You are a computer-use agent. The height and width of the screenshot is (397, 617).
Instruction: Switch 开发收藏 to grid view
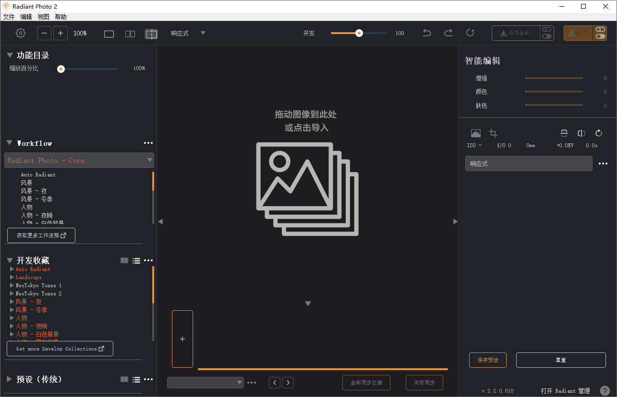coord(124,260)
